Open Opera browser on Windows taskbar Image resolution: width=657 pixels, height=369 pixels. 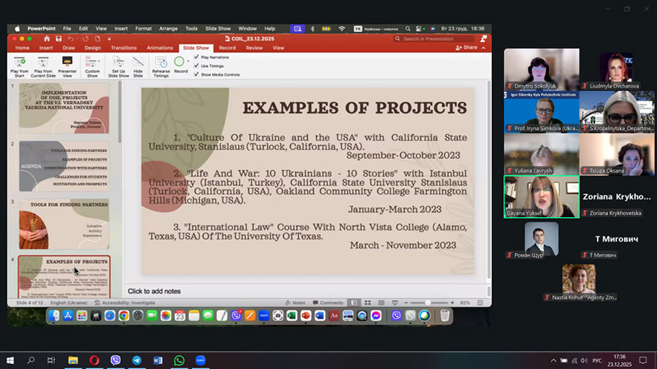pyautogui.click(x=94, y=360)
